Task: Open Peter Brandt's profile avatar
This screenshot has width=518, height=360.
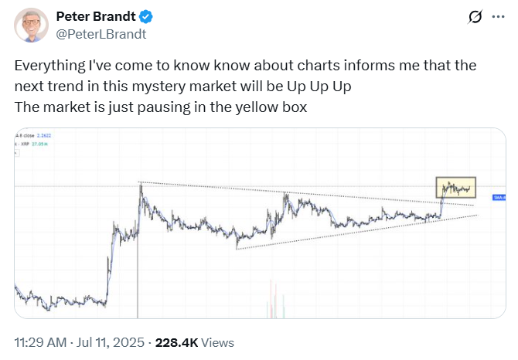Action: coord(32,25)
